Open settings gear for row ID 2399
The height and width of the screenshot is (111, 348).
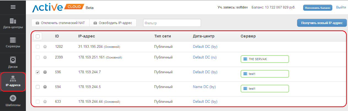pyautogui.click(x=45, y=57)
